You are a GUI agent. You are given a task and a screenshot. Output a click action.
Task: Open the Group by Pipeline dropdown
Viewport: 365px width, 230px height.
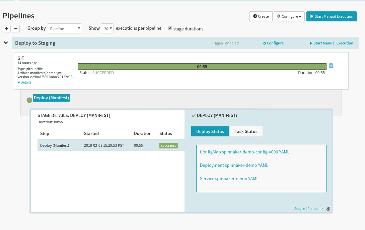point(64,28)
